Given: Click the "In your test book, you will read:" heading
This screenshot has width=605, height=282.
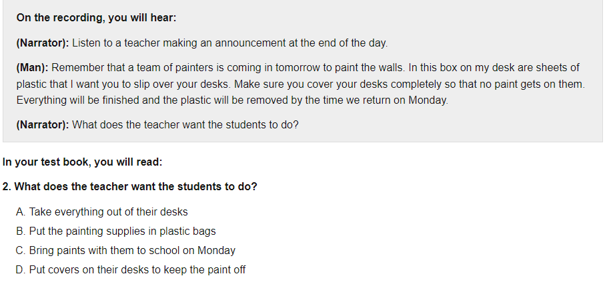Looking at the screenshot, I should [83, 162].
